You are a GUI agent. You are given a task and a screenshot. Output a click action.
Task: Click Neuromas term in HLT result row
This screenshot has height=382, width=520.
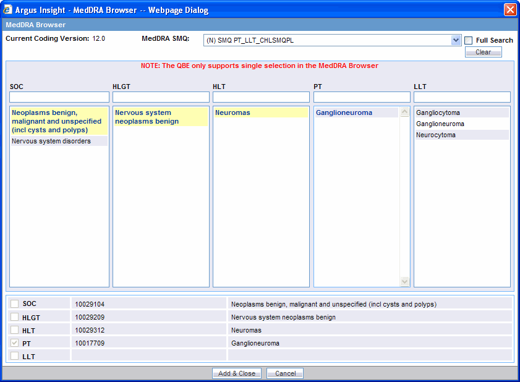click(247, 330)
